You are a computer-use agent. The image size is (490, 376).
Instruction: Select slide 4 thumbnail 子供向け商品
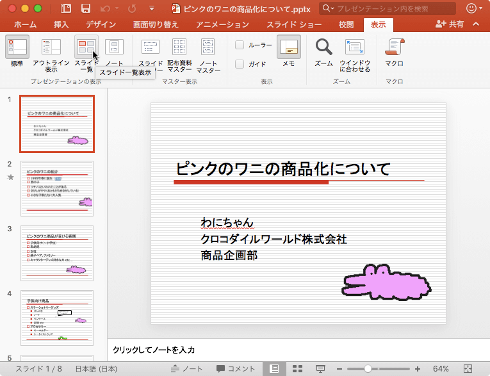57,318
